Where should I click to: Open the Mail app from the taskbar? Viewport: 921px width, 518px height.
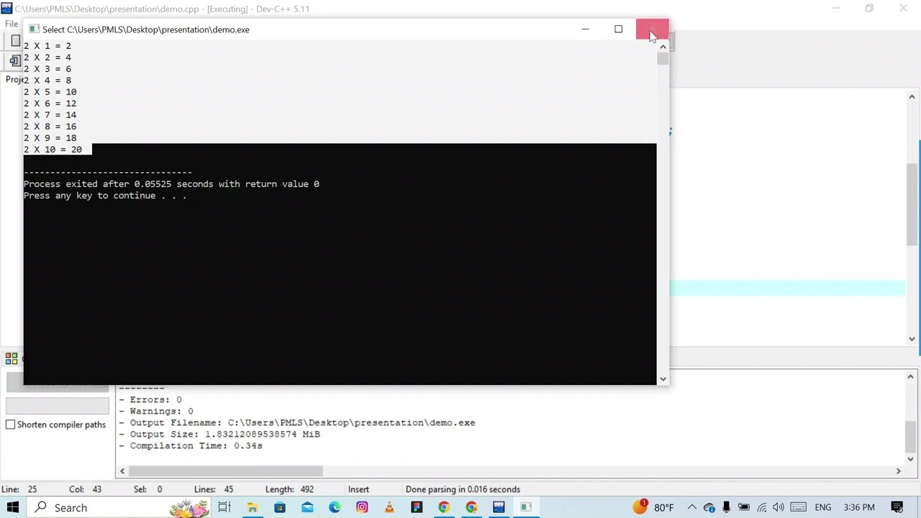pos(307,507)
